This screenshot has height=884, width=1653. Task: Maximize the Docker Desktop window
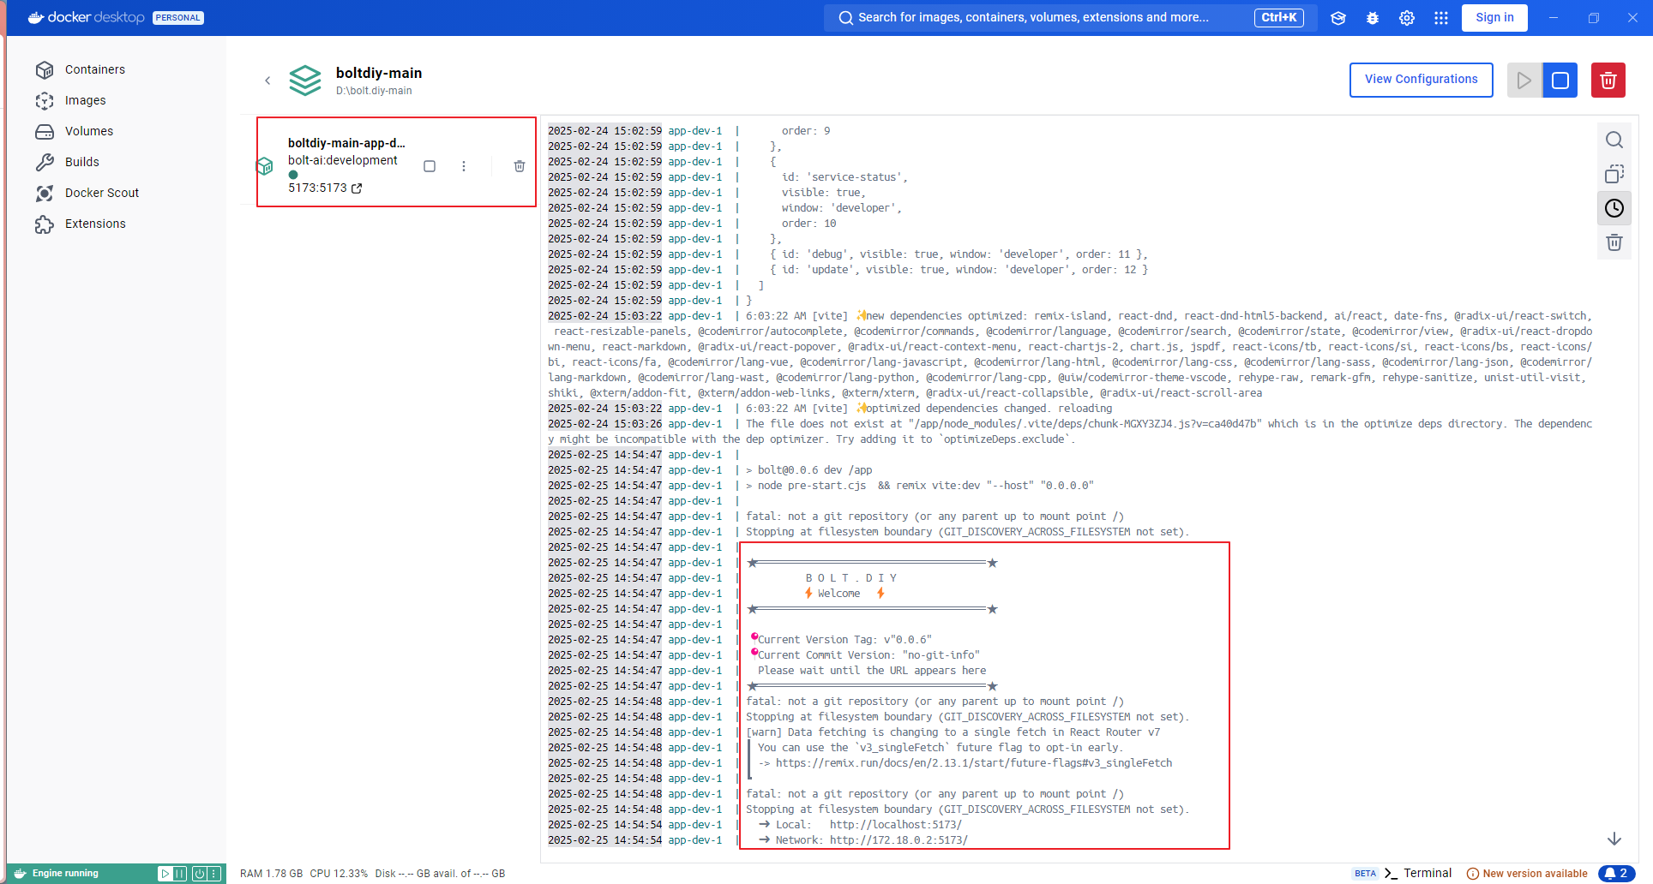(1593, 18)
